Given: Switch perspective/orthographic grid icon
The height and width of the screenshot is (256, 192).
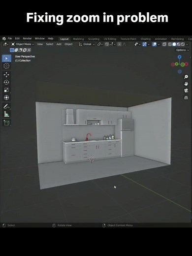Looking at the screenshot, I should [186, 97].
